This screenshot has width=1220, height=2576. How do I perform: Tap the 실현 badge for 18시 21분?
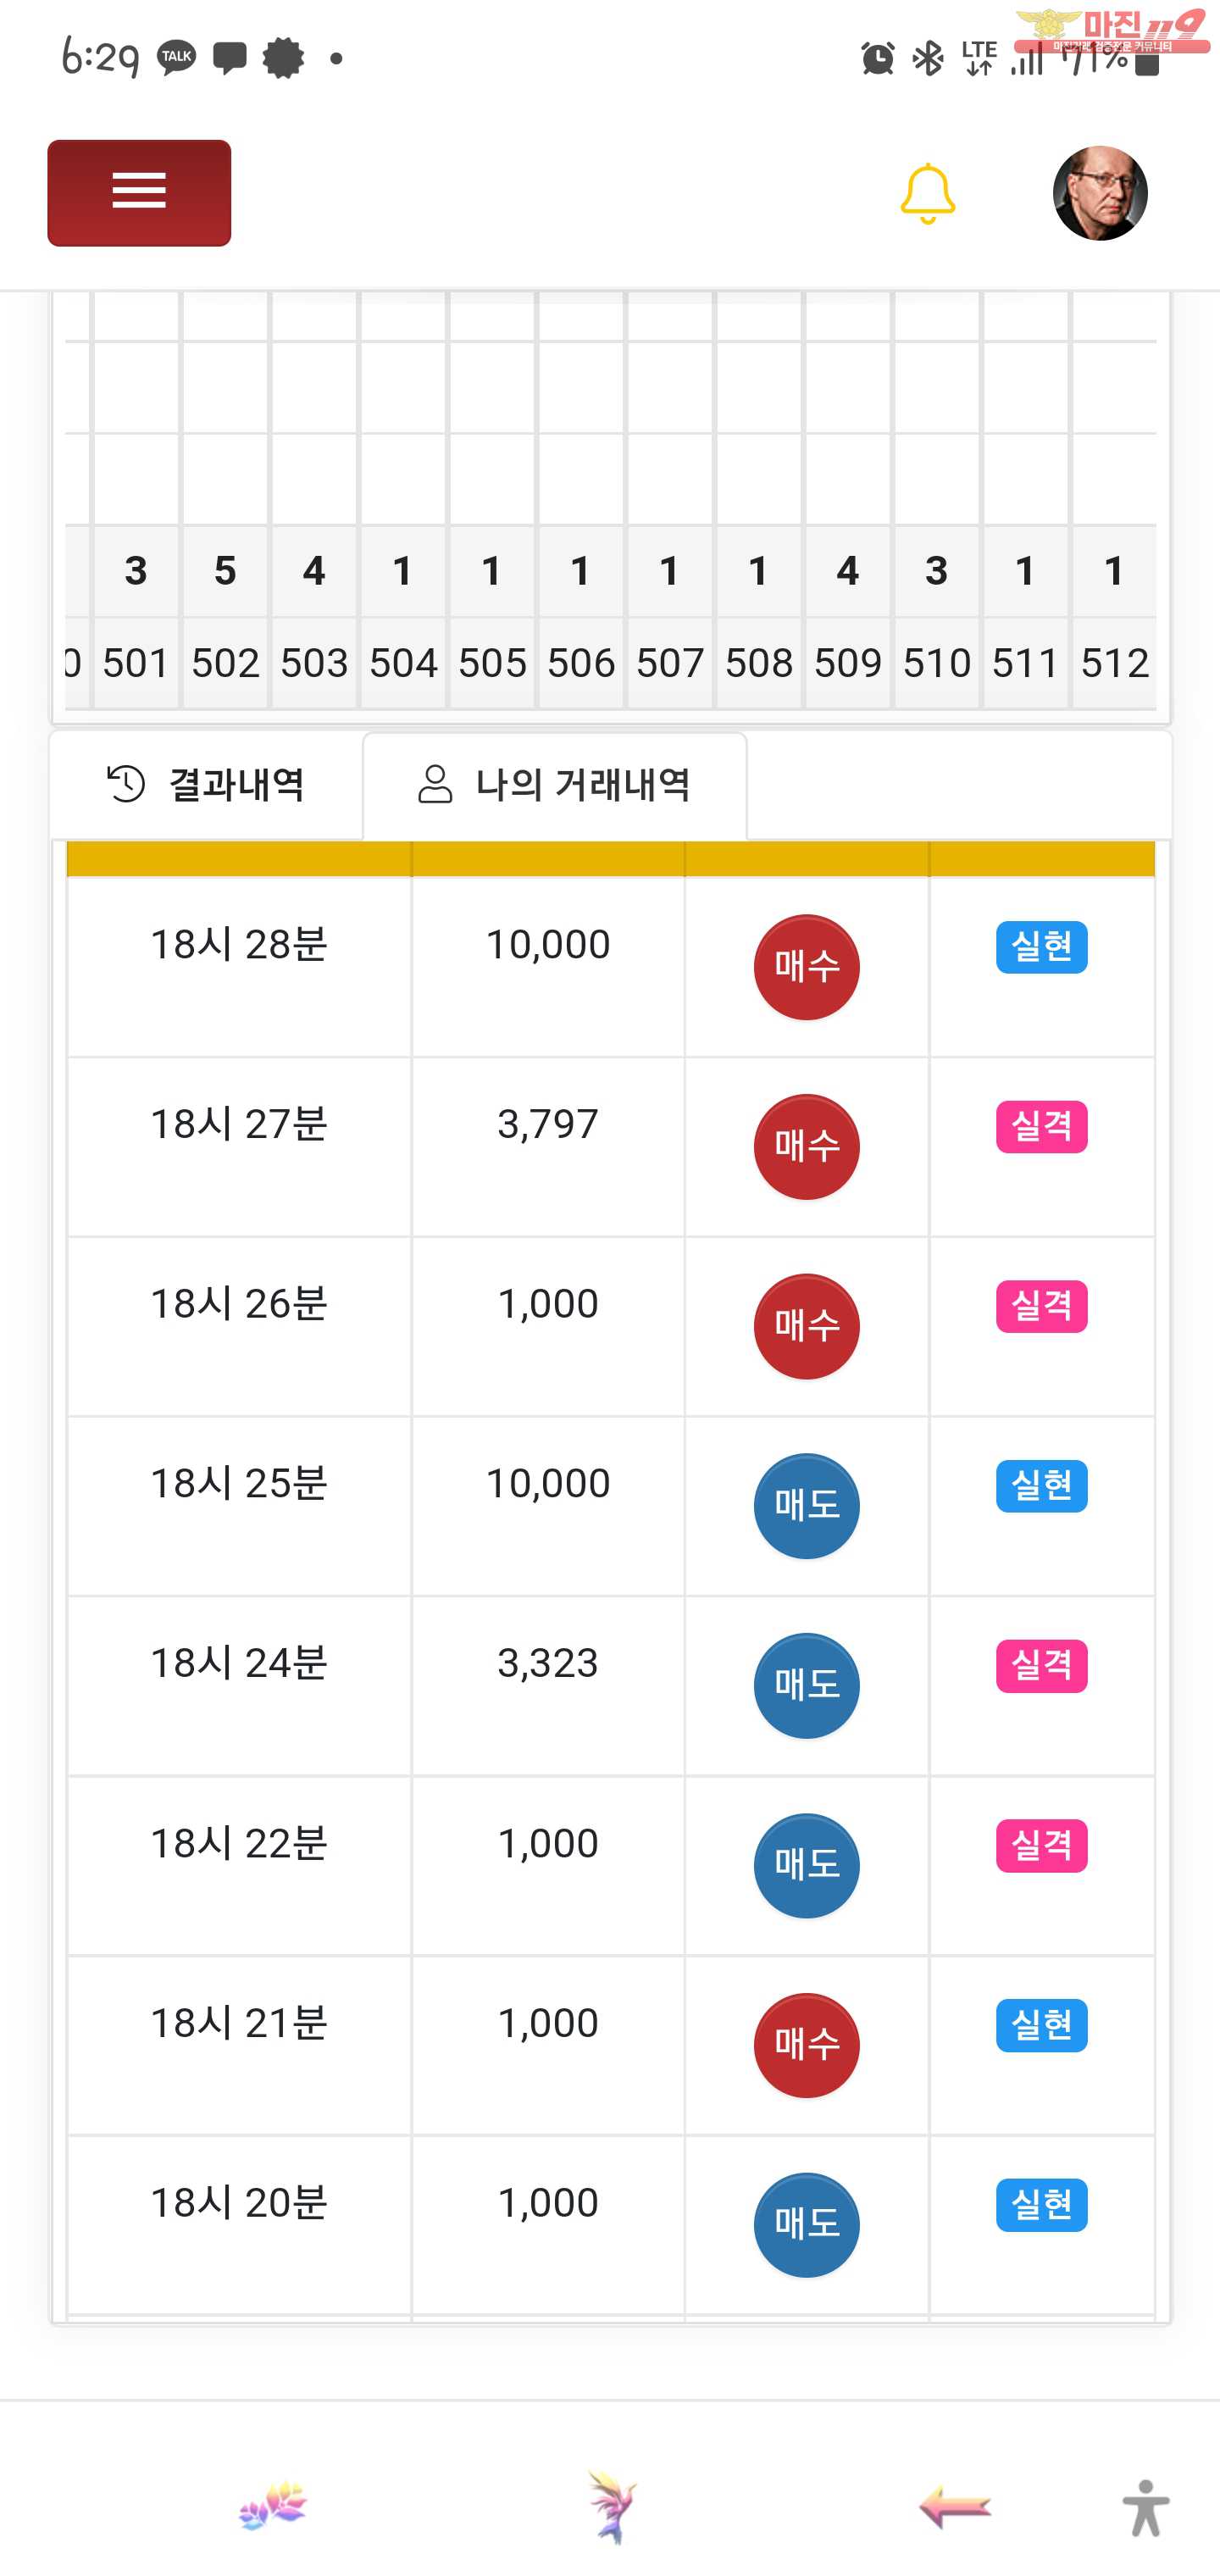coord(1041,2025)
